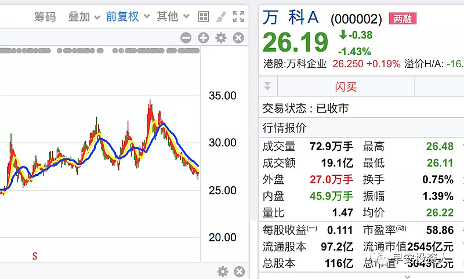Click 流通股本 value 97.2亿
464x279 pixels.
tap(337, 247)
